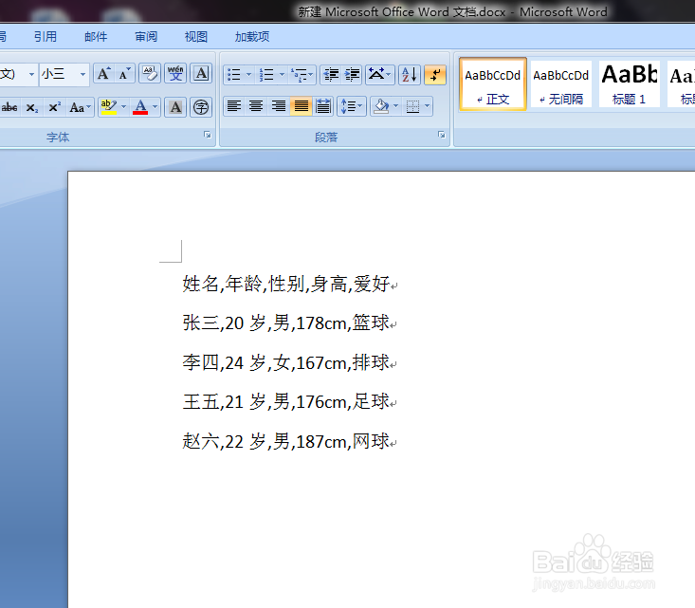Toggle show paragraph marks button
The height and width of the screenshot is (608, 695).
click(435, 75)
